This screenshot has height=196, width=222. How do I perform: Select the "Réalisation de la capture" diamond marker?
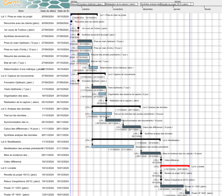(106, 100)
